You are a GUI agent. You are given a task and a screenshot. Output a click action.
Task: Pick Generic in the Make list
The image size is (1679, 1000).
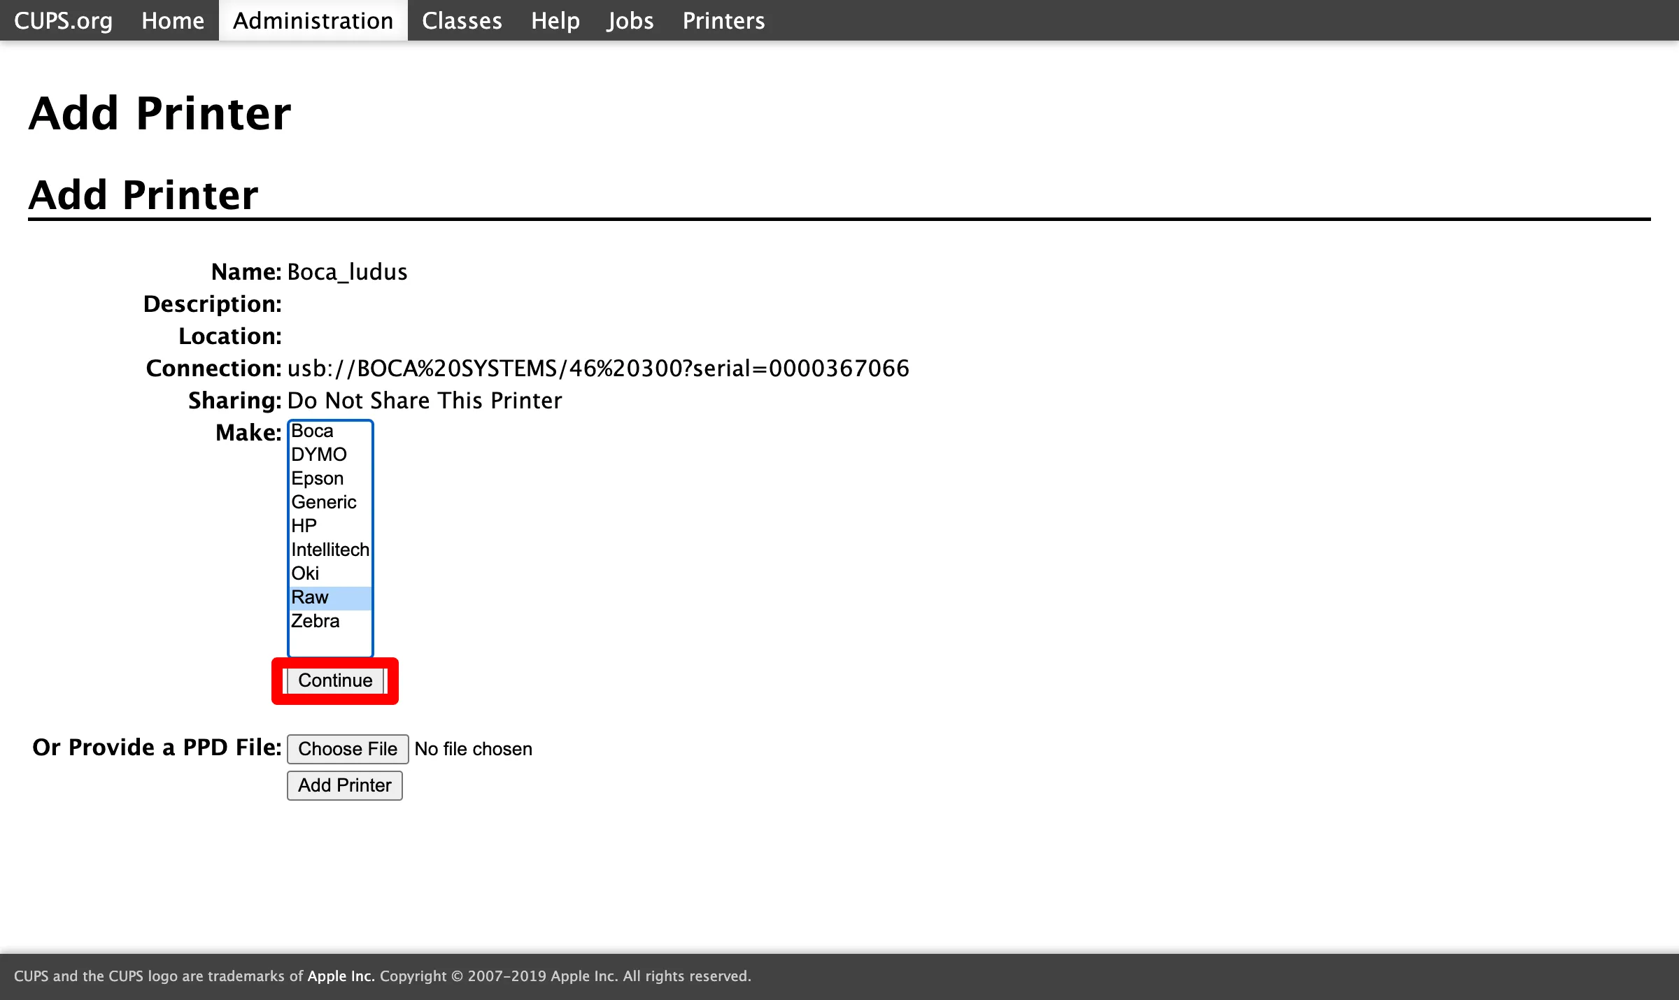click(330, 502)
